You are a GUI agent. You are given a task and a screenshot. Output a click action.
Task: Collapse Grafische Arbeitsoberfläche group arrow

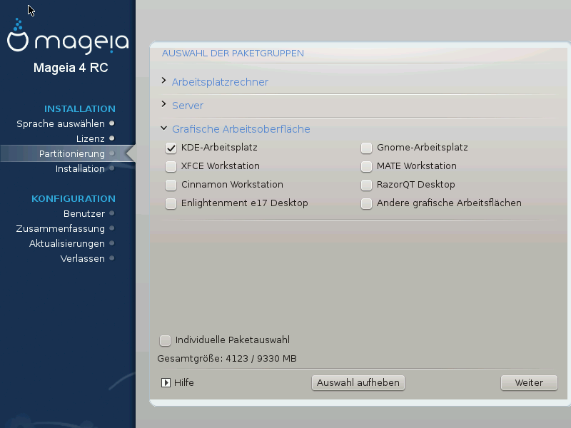click(164, 128)
